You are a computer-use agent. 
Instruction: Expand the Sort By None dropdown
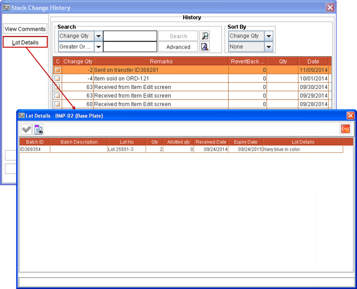tap(269, 47)
